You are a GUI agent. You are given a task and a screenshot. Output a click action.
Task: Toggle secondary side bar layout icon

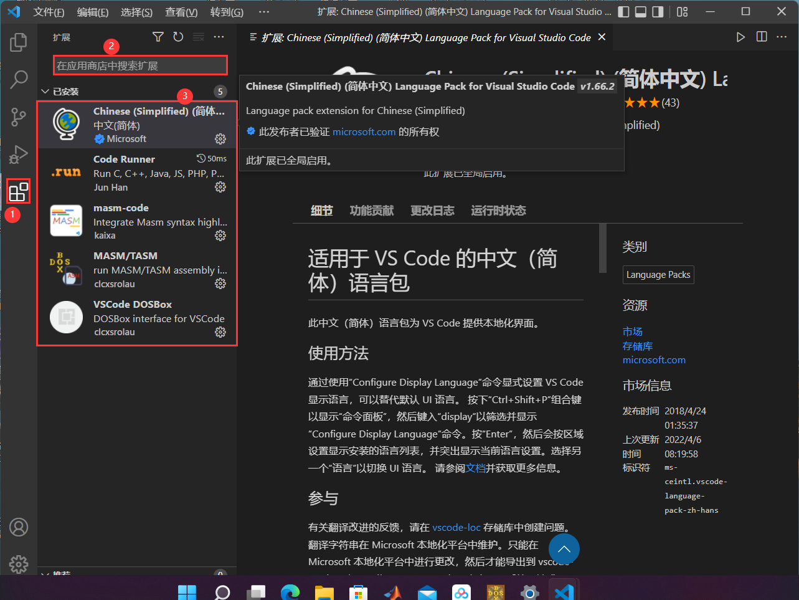[x=658, y=12]
